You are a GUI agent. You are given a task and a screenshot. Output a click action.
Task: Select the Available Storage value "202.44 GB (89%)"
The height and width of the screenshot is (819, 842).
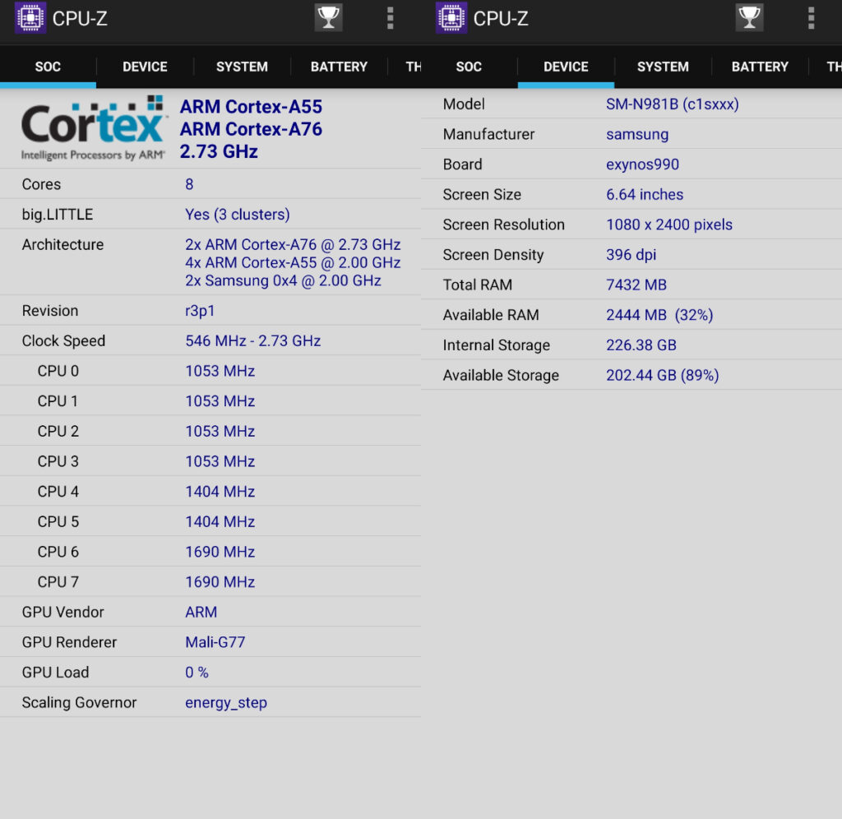tap(662, 375)
